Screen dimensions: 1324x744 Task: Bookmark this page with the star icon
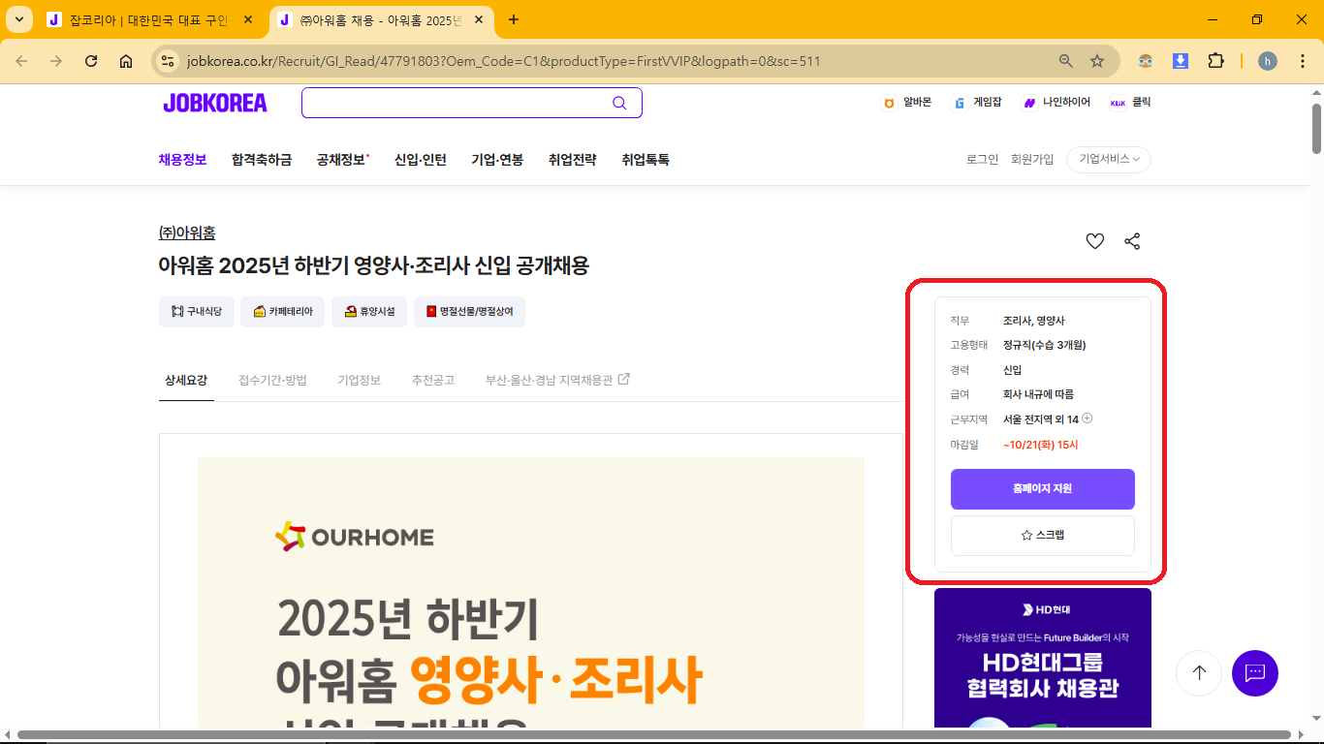tap(1097, 61)
